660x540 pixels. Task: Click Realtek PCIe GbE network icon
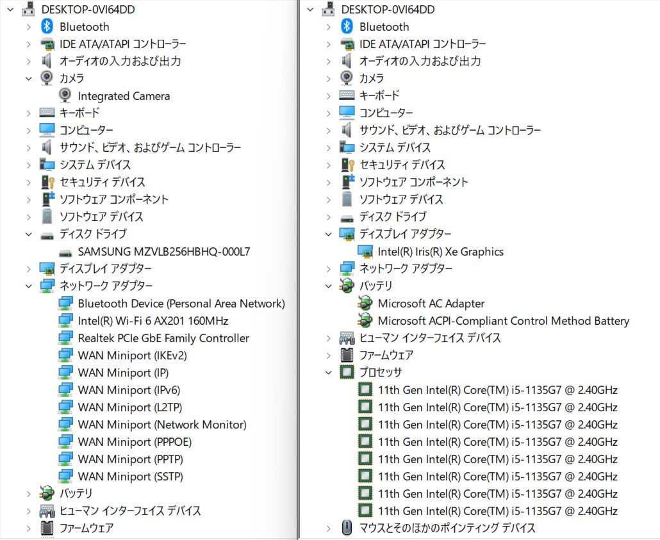[x=65, y=338]
